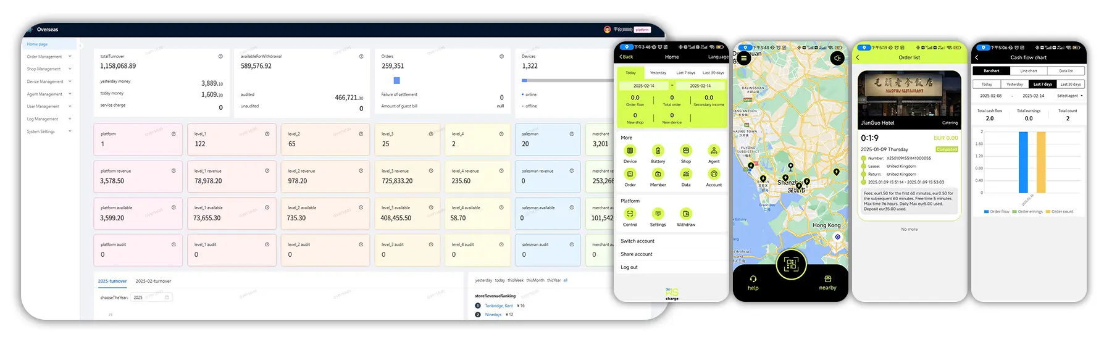Open the Withdraw icon under Platform
The height and width of the screenshot is (342, 1104).
(x=685, y=214)
